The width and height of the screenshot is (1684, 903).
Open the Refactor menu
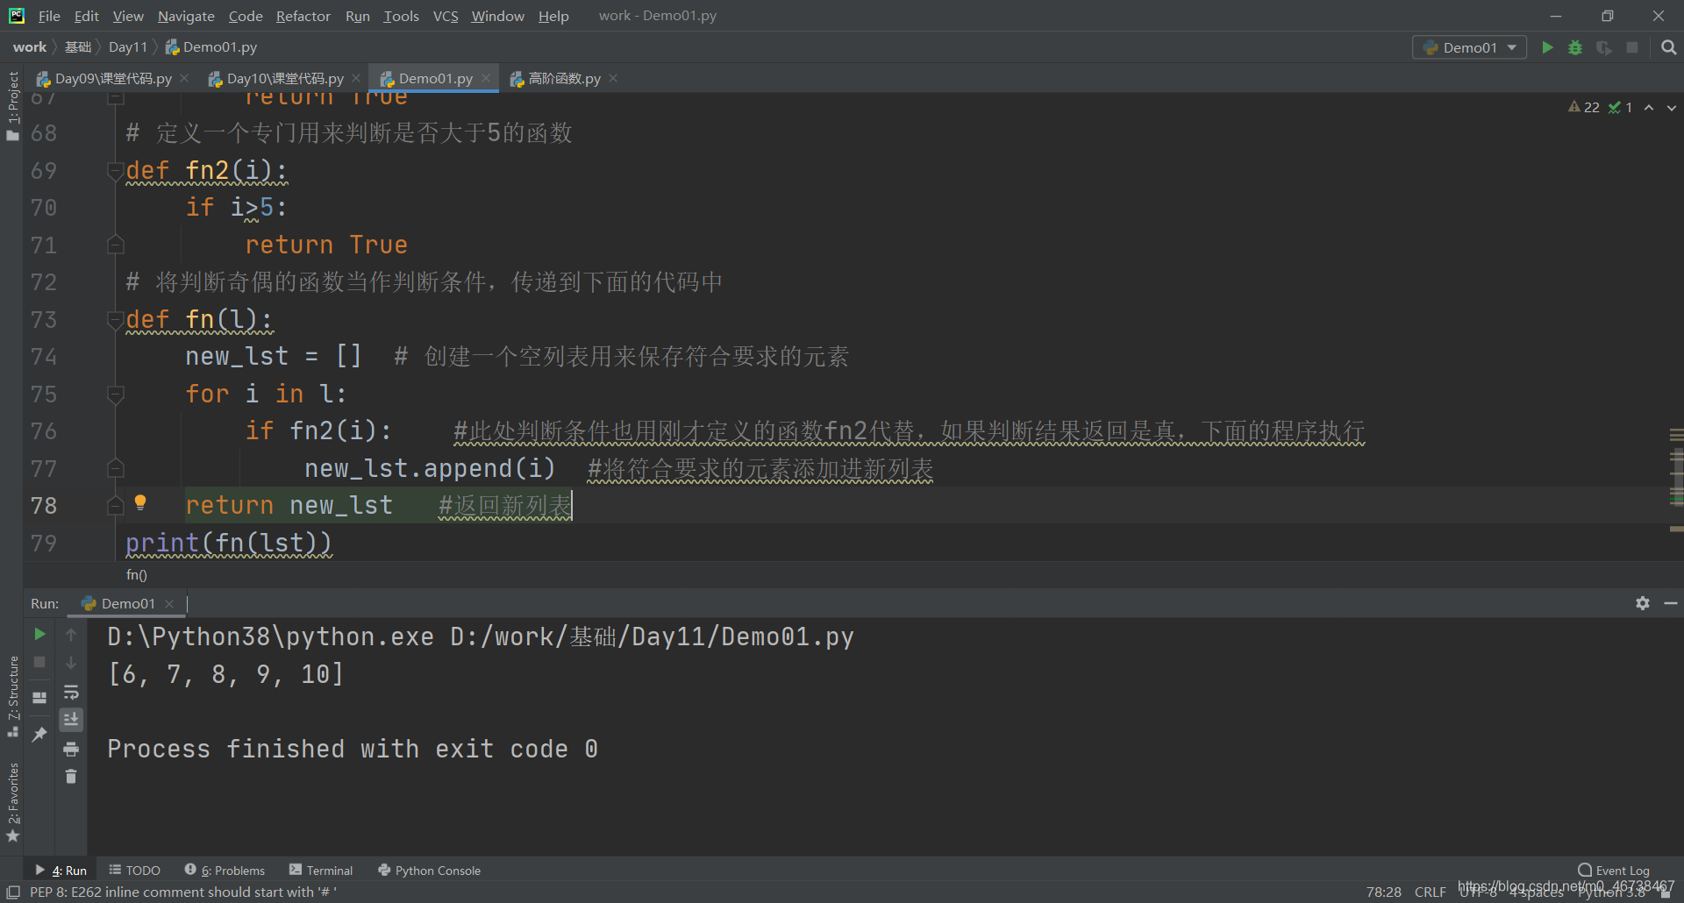tap(303, 16)
